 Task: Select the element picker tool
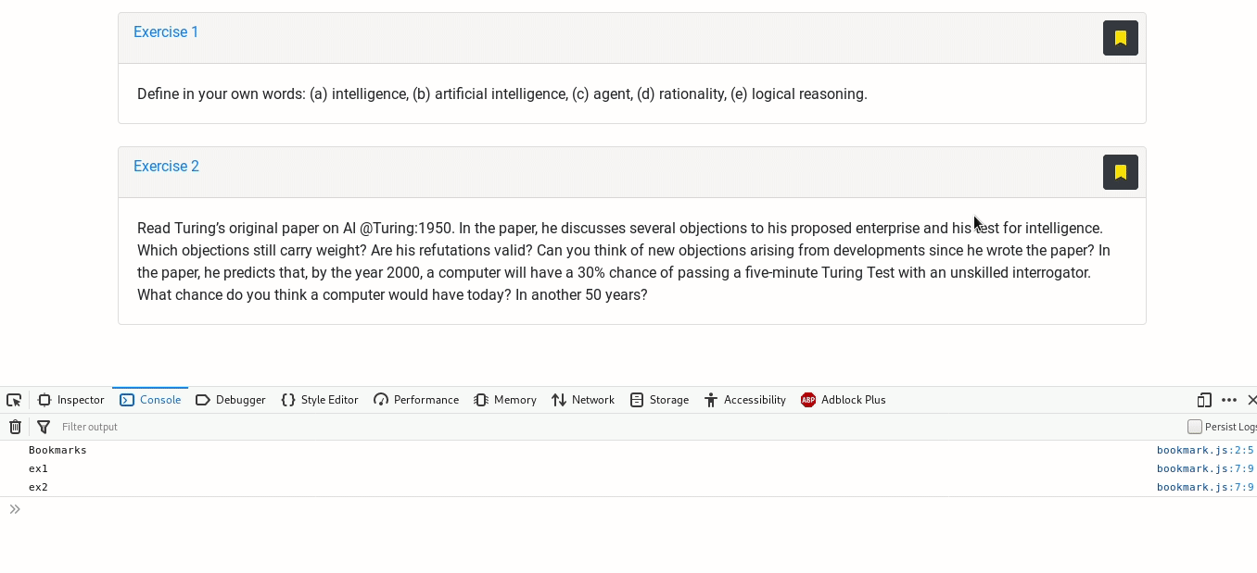14,400
